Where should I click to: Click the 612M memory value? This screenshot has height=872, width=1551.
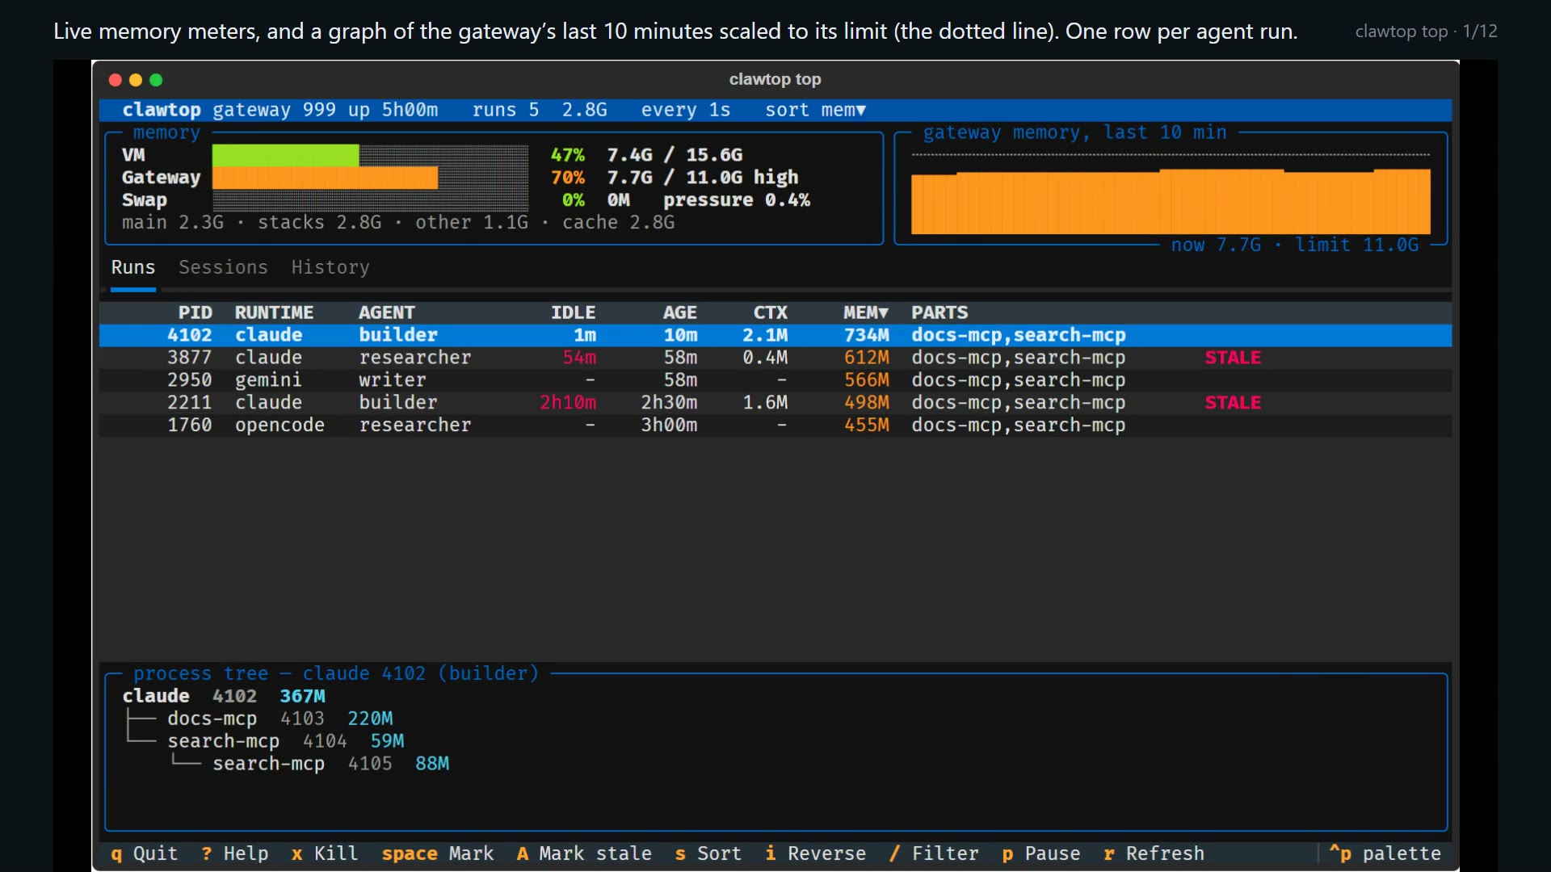(x=867, y=358)
